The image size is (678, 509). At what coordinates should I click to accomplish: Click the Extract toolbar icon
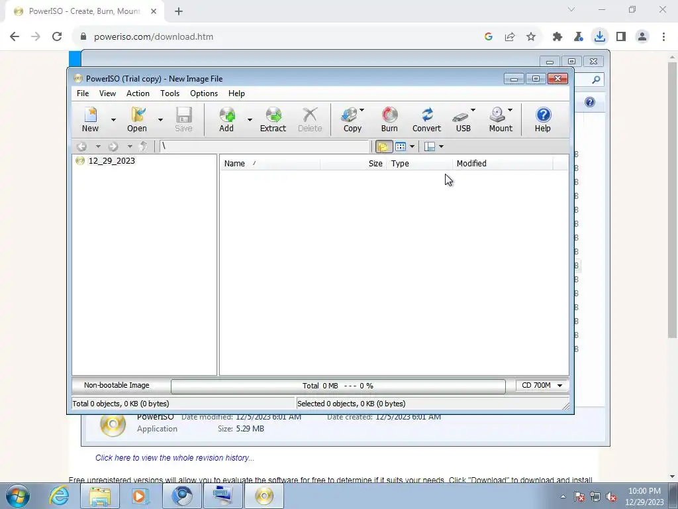[x=273, y=119]
